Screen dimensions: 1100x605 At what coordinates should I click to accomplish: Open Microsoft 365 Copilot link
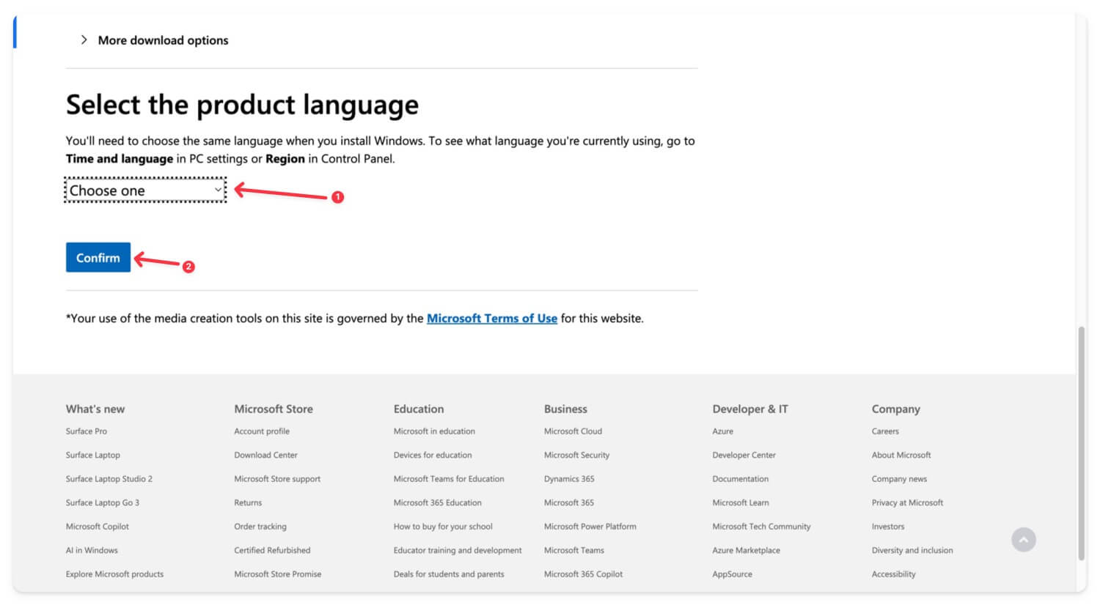583,574
